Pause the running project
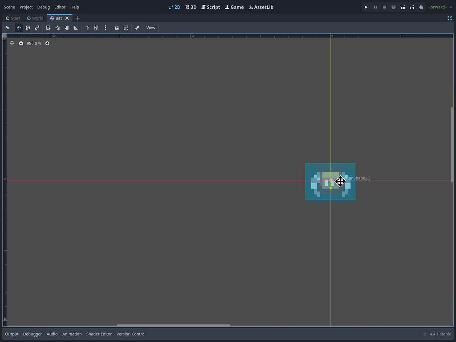The height and width of the screenshot is (342, 456). click(375, 7)
